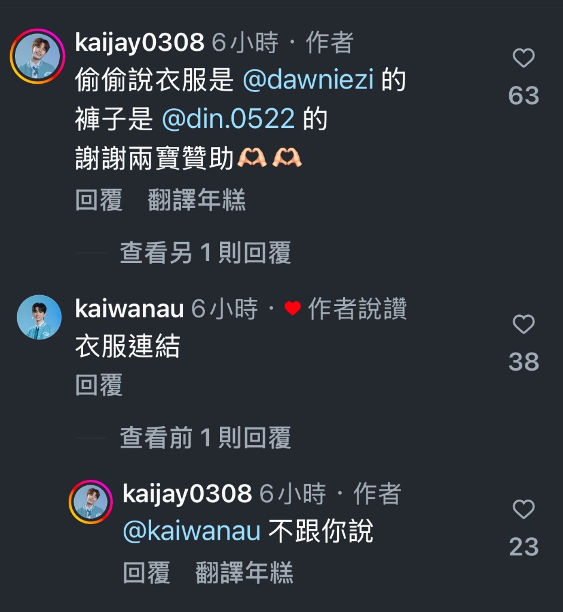
Task: Open kaiwanau's profile avatar
Action: click(x=39, y=317)
